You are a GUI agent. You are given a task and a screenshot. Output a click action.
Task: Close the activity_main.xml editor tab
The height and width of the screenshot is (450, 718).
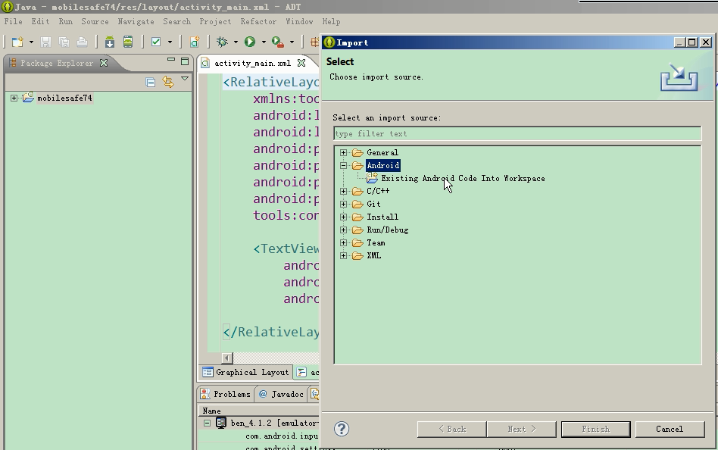(301, 64)
